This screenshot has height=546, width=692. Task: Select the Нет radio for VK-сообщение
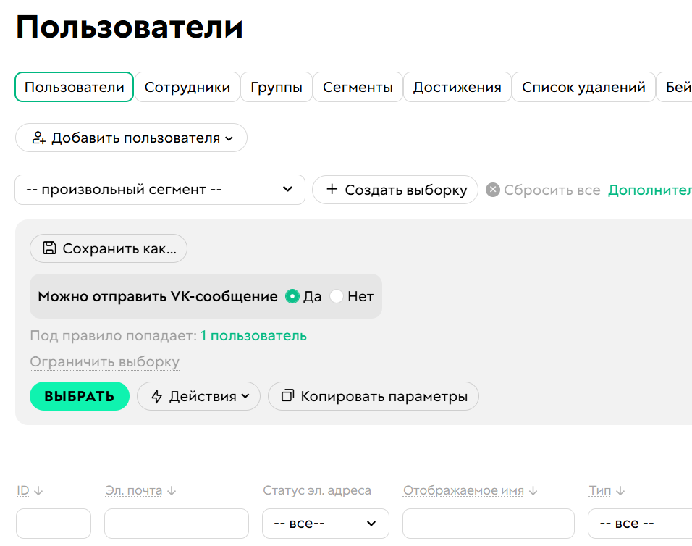336,296
